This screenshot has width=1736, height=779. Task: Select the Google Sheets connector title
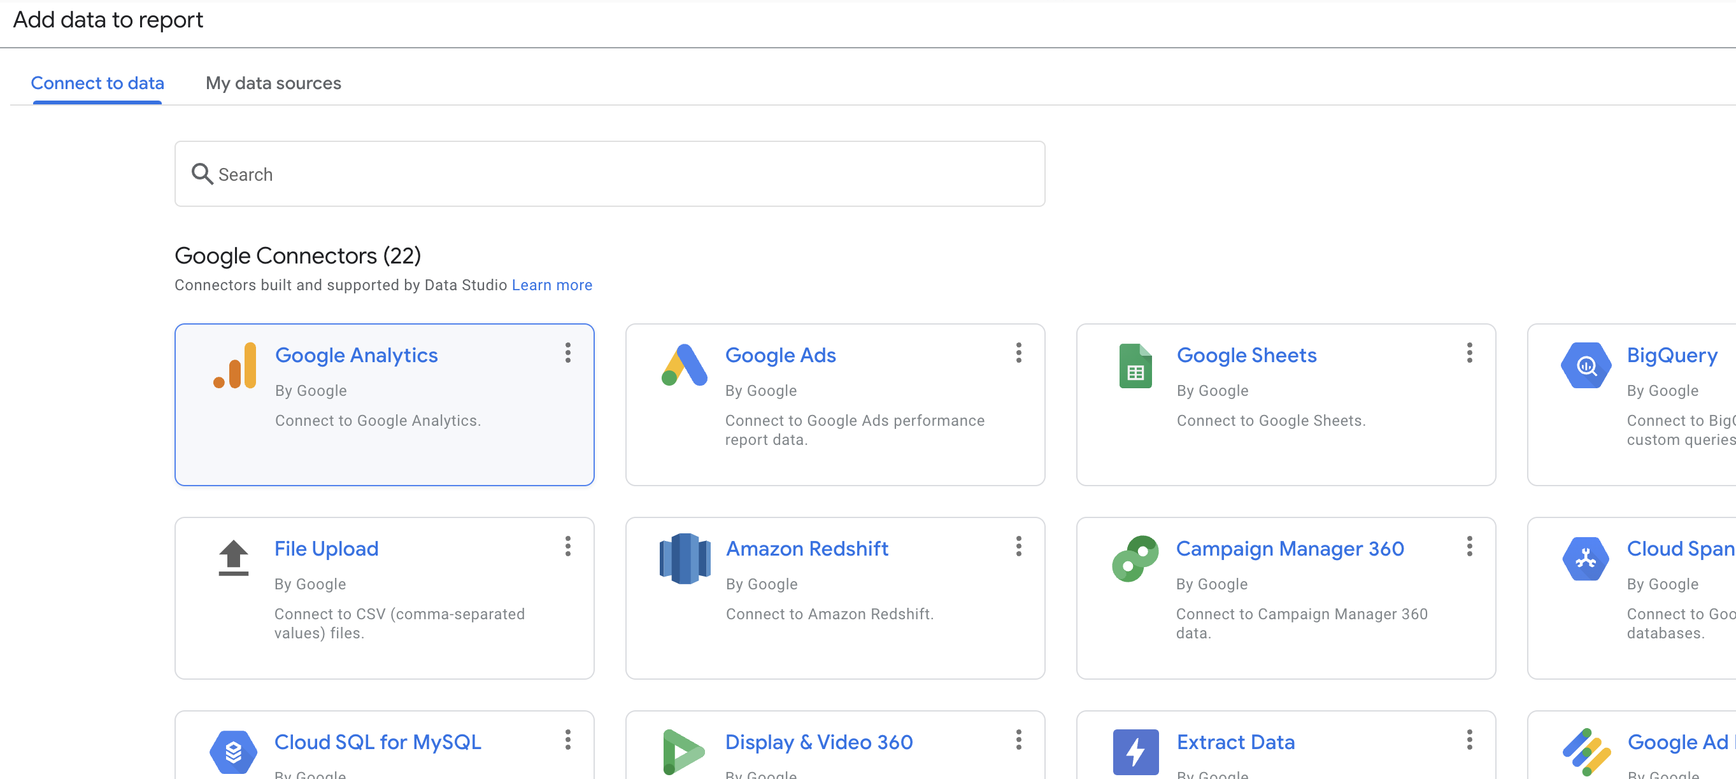pyautogui.click(x=1246, y=355)
